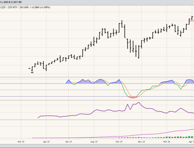Viewport: 194px width, 148px height.
Task: Click the arc marker below the first price bar
Action: [32, 72]
